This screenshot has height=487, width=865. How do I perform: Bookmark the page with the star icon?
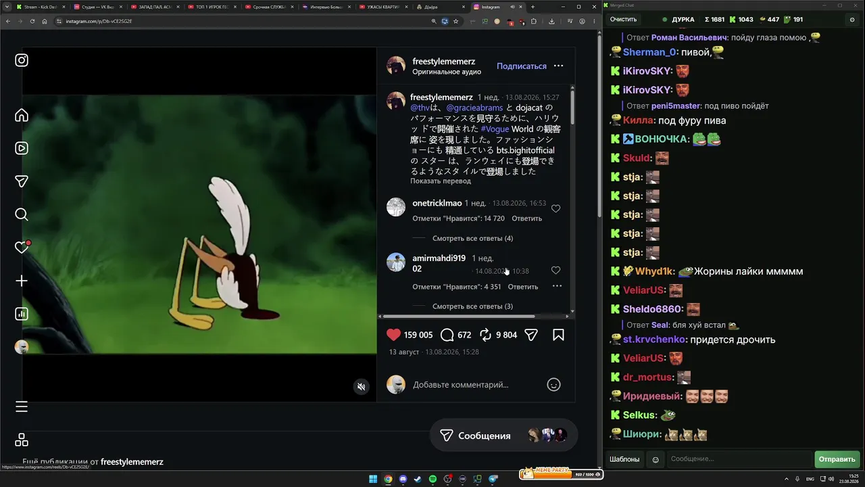pyautogui.click(x=456, y=21)
